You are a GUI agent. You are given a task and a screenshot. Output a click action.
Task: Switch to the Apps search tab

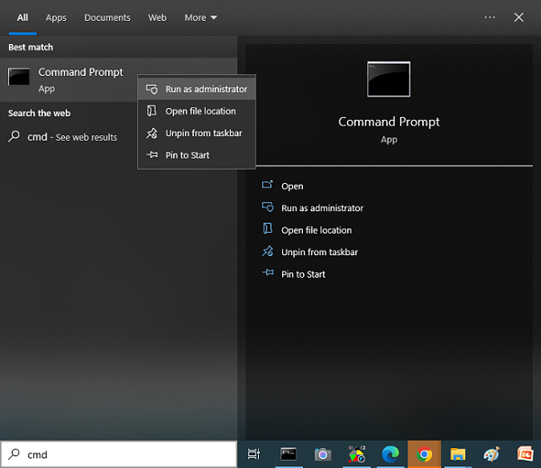click(x=56, y=17)
